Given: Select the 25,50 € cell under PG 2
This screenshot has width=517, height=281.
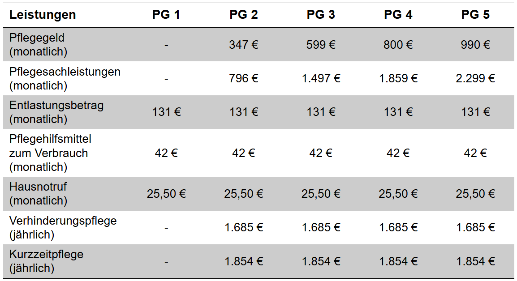Looking at the screenshot, I should [x=244, y=194].
